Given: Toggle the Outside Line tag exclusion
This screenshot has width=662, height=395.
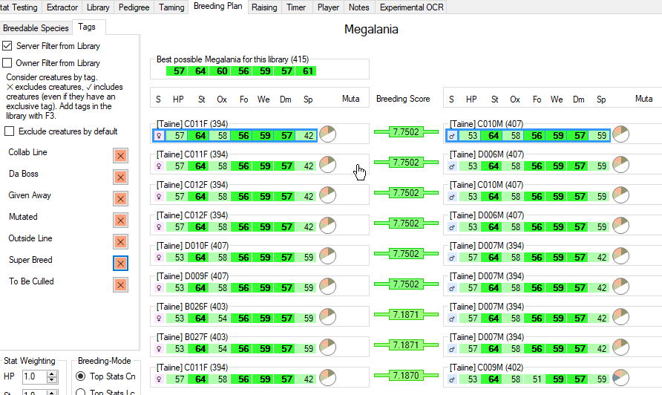Looking at the screenshot, I should pyautogui.click(x=120, y=241).
